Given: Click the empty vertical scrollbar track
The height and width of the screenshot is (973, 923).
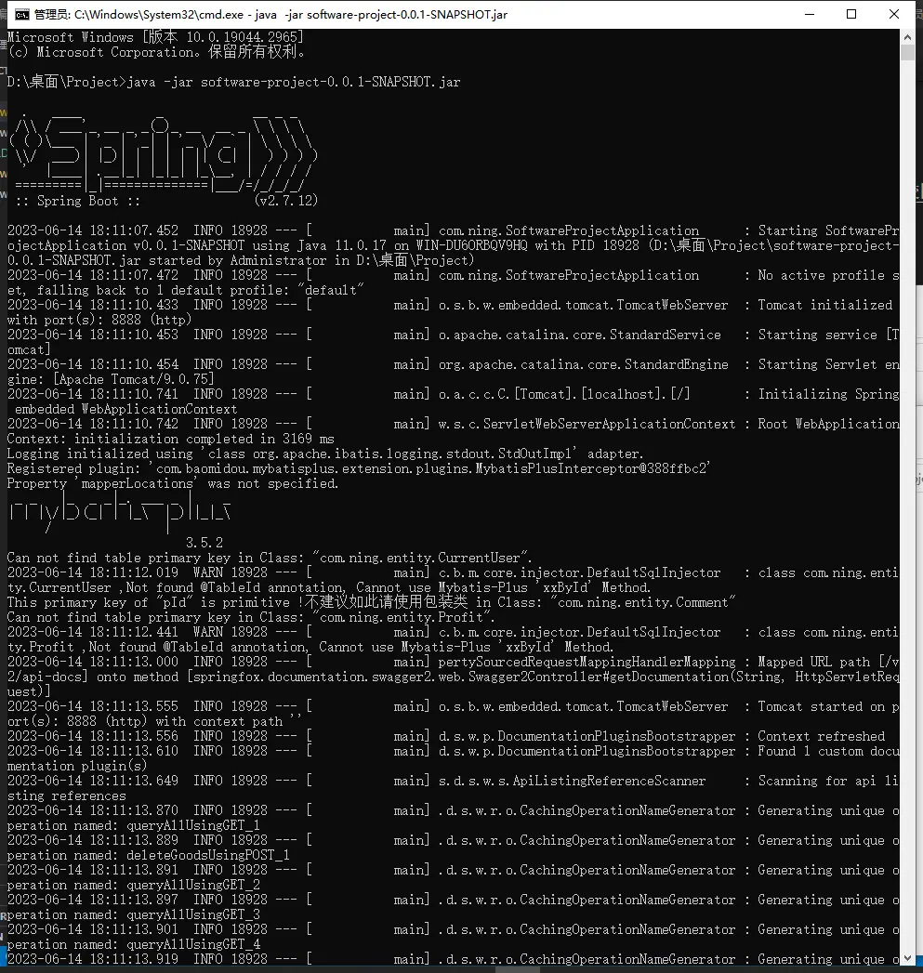Looking at the screenshot, I should coord(907,496).
